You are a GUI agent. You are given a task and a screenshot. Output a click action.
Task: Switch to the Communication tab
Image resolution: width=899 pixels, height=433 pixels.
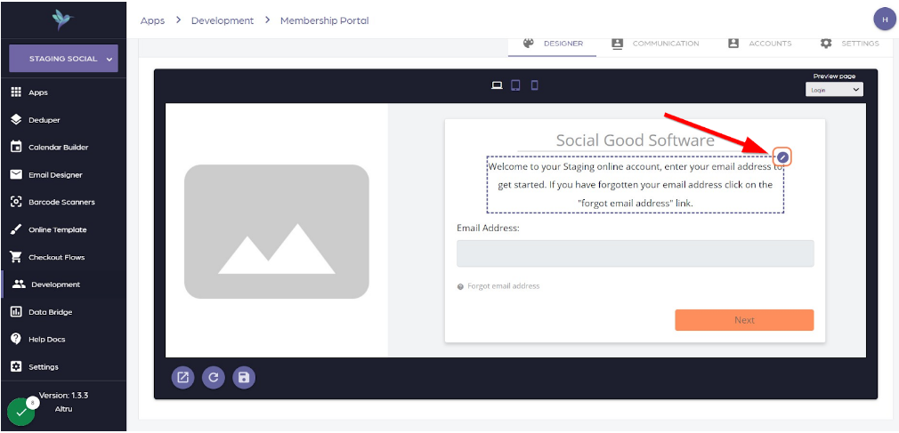click(655, 44)
